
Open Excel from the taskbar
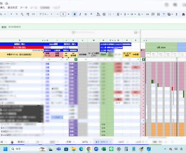[x=104, y=149]
